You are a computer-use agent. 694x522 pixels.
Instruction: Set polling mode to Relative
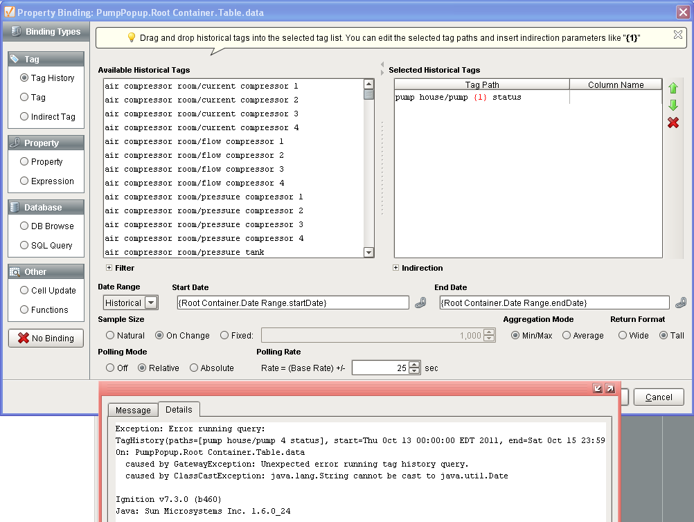click(159, 368)
